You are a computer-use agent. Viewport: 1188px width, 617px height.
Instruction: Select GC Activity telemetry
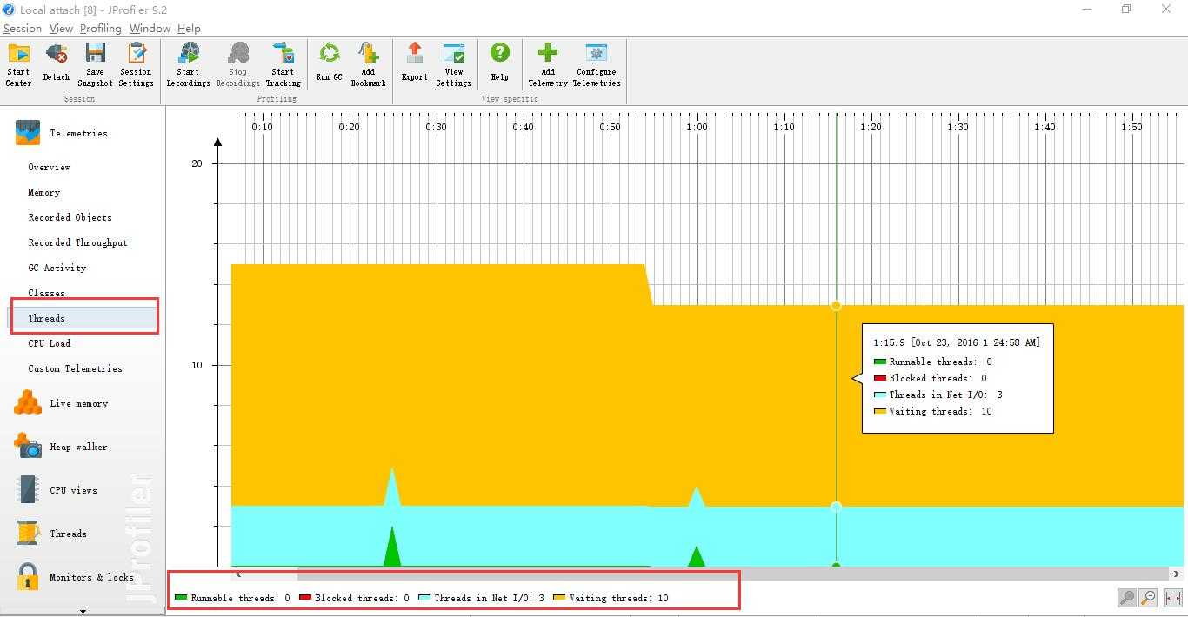click(x=57, y=268)
